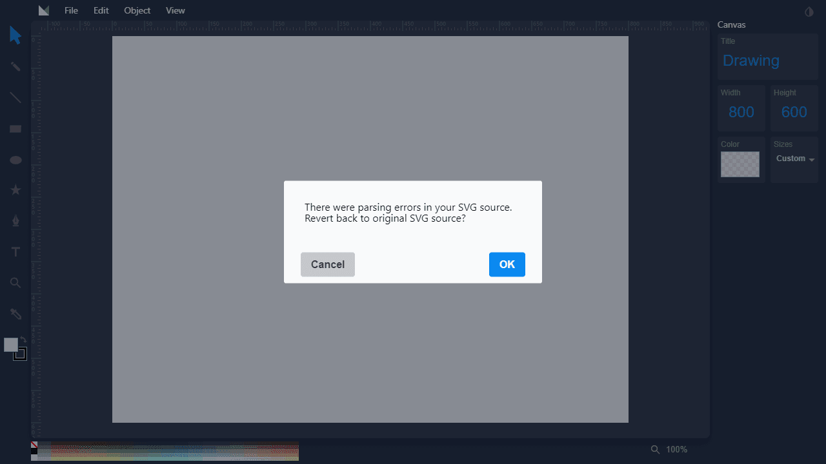
Task: Select the Star shape tool
Action: (x=15, y=190)
